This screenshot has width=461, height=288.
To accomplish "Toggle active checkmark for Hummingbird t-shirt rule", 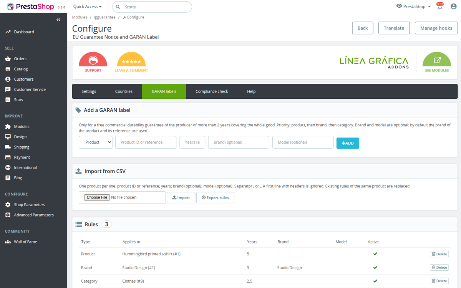I will (375, 254).
